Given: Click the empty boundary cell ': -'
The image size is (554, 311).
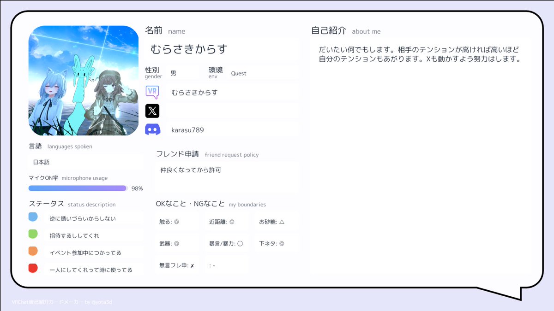Looking at the screenshot, I should (x=228, y=265).
